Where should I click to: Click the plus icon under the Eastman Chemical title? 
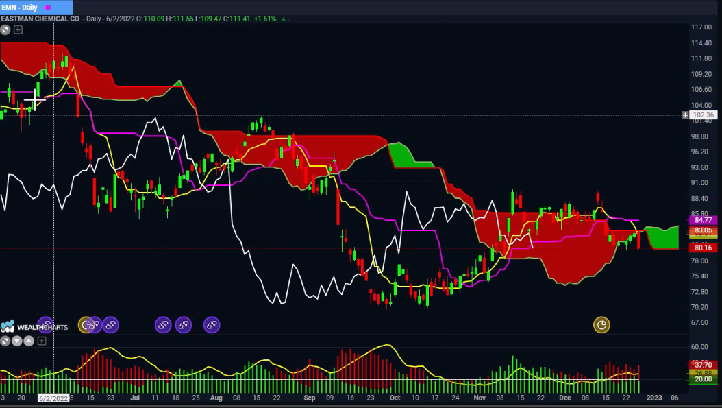[x=18, y=30]
